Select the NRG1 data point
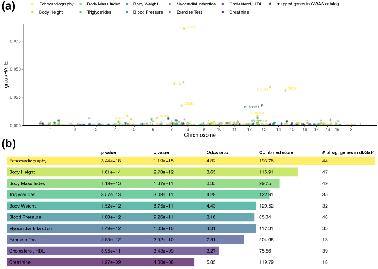Image resolution: width=378 pixels, height=269 pixels. pyautogui.click(x=184, y=82)
